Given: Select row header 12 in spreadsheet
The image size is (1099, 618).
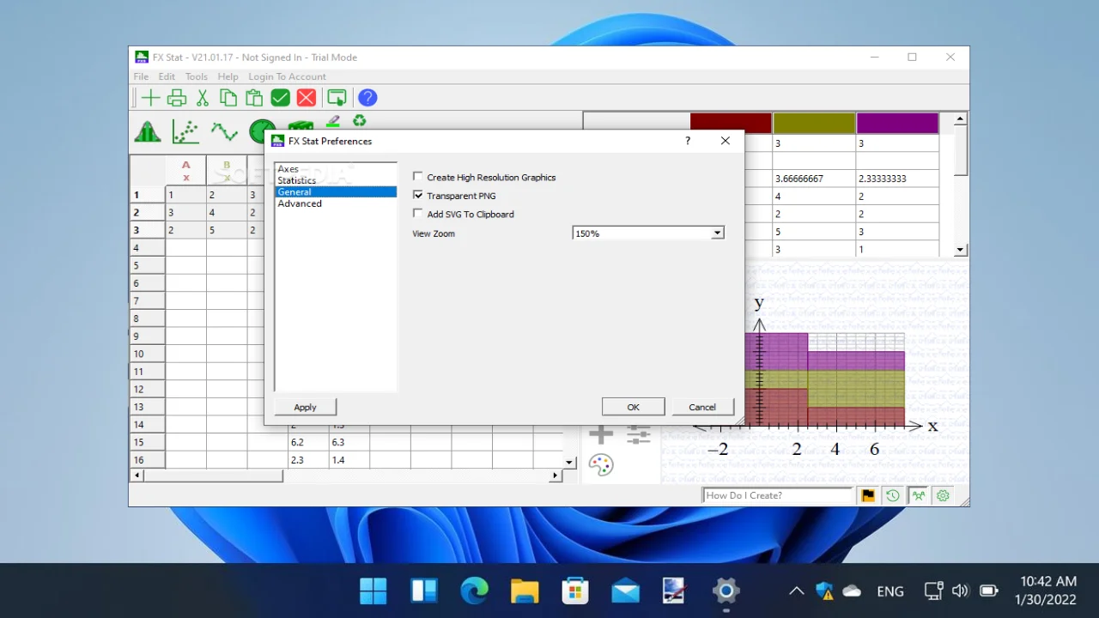Looking at the screenshot, I should pos(148,389).
